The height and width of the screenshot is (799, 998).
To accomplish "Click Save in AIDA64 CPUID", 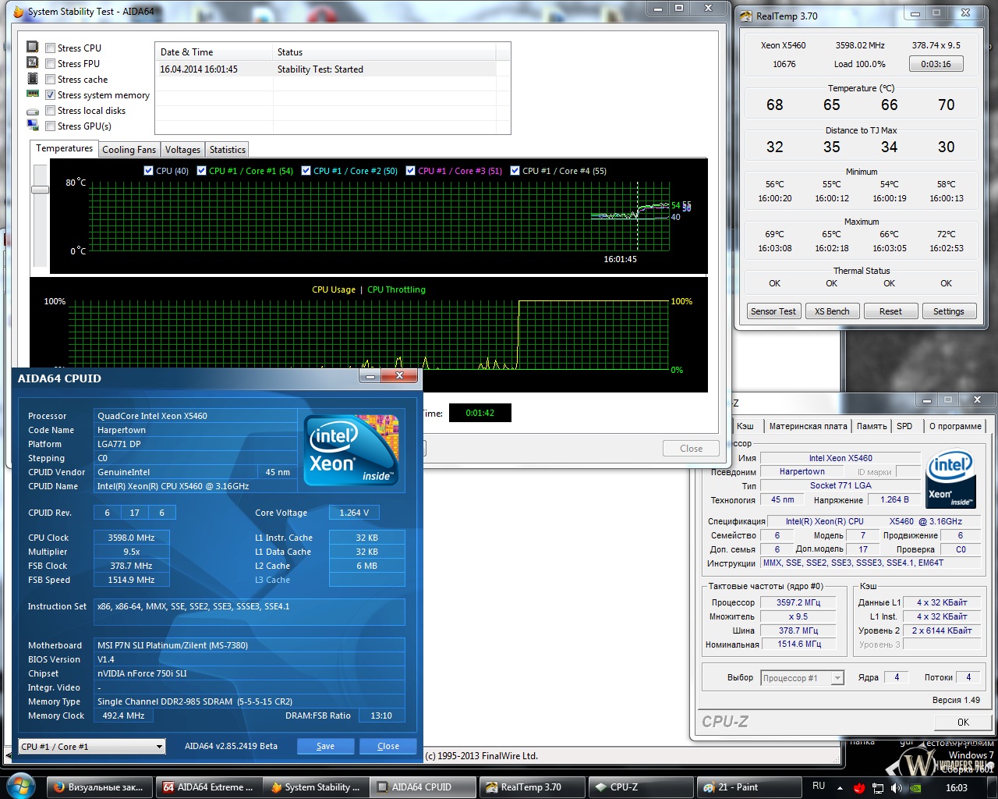I will click(325, 747).
